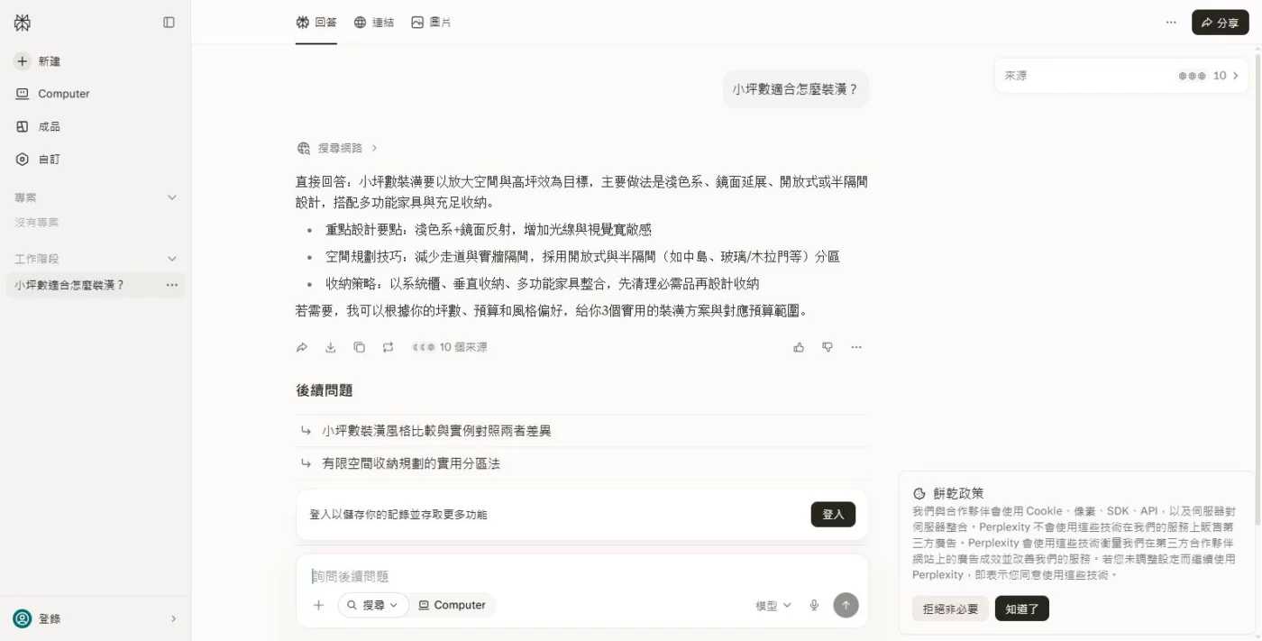Start voice input with the microphone icon
1262x641 pixels.
point(814,605)
